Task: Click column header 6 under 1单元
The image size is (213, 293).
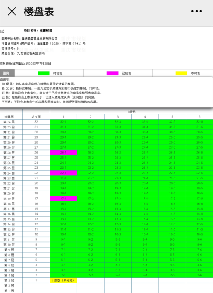Action: point(199,117)
